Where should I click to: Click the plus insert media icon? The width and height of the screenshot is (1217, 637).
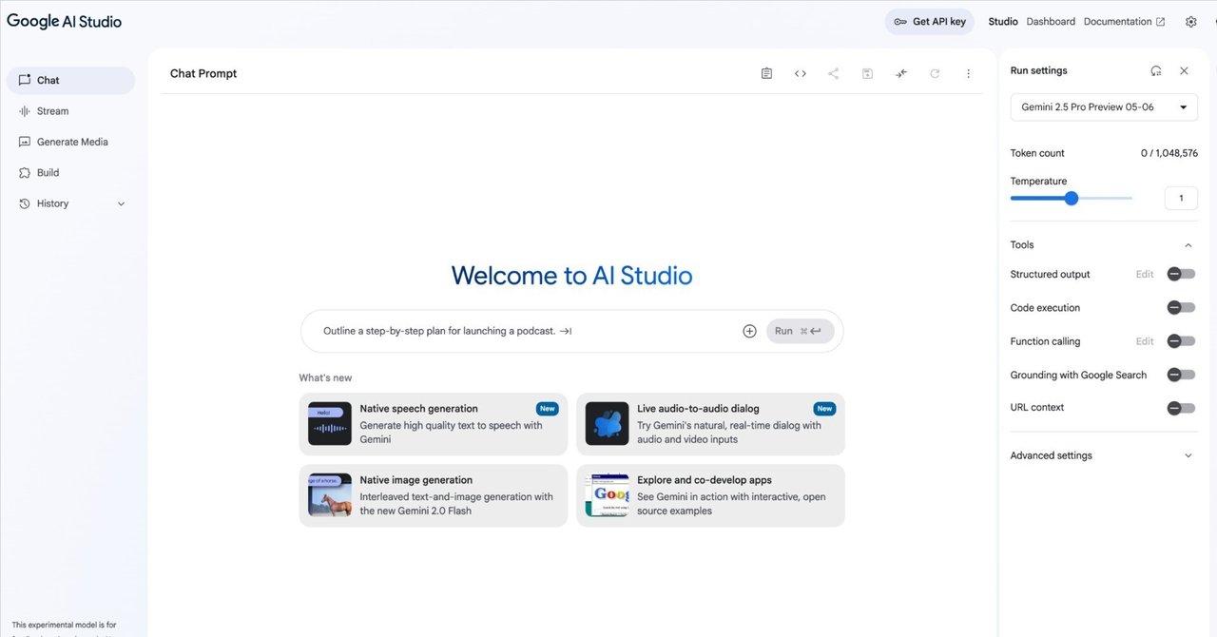749,331
